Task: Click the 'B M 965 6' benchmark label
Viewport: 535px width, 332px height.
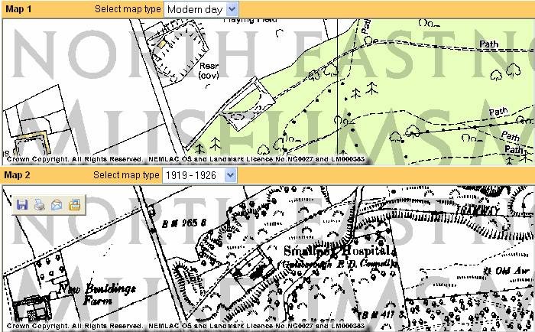Action: point(184,223)
